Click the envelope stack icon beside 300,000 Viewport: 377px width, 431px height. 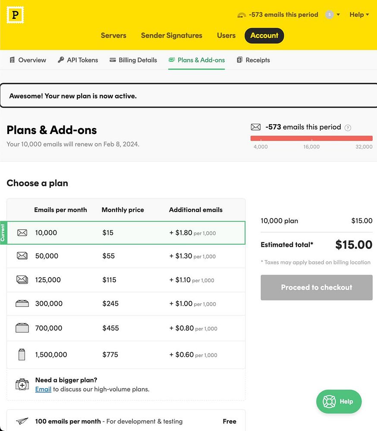pyautogui.click(x=22, y=304)
